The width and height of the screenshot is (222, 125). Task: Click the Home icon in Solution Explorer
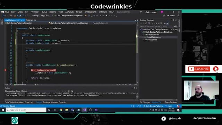146,23
